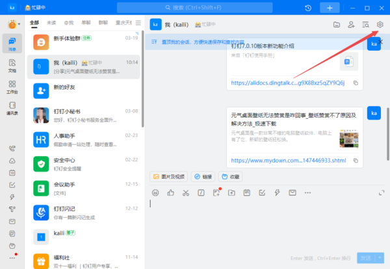
Task: Switch to the 未读 unread tab
Action: [x=51, y=23]
